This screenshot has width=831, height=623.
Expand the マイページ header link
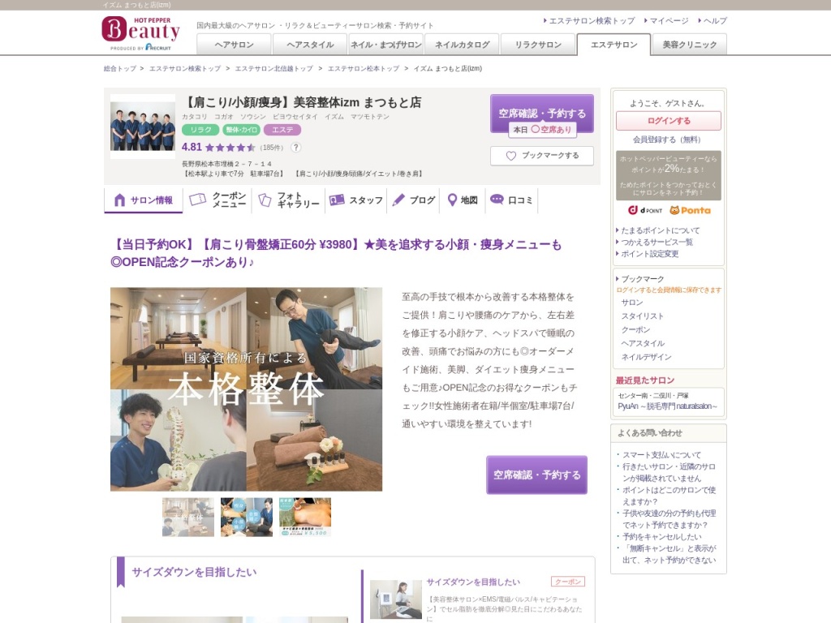click(669, 20)
